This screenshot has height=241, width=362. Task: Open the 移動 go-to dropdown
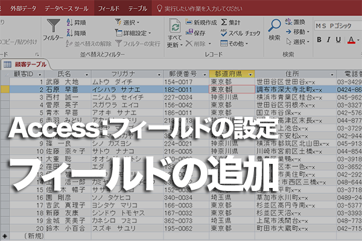click(297, 32)
